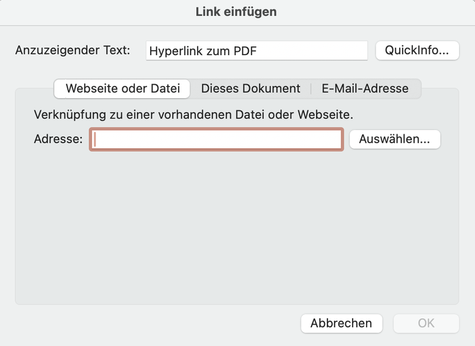This screenshot has height=346, width=475.
Task: Select the Webseite oder Datei tab
Action: (122, 89)
